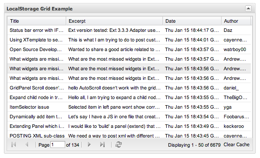Screen dimensions: 260x158
Task: Refresh the grid data
Action: [118, 144]
